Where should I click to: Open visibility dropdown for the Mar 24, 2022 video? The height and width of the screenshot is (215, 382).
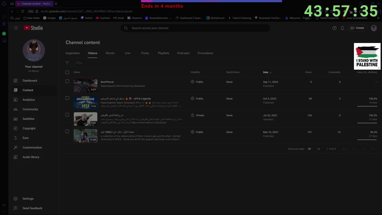tap(197, 132)
